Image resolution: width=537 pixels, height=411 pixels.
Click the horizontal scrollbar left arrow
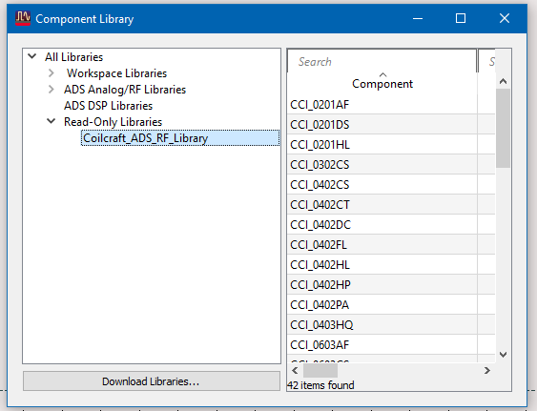tap(295, 370)
